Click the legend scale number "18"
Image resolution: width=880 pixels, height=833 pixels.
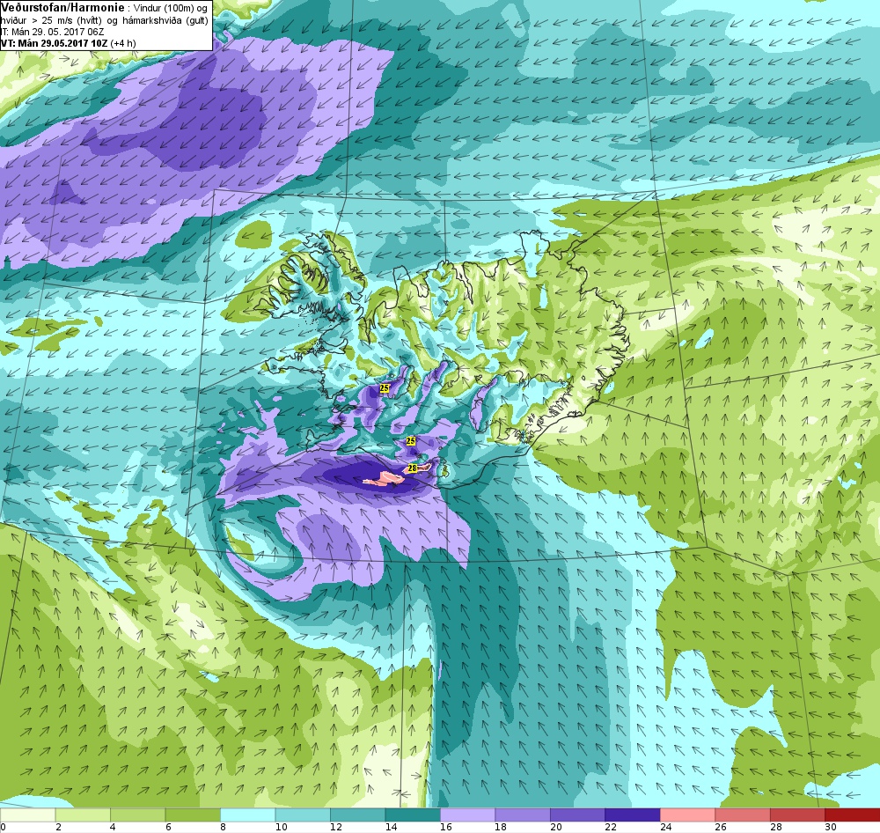tap(502, 827)
